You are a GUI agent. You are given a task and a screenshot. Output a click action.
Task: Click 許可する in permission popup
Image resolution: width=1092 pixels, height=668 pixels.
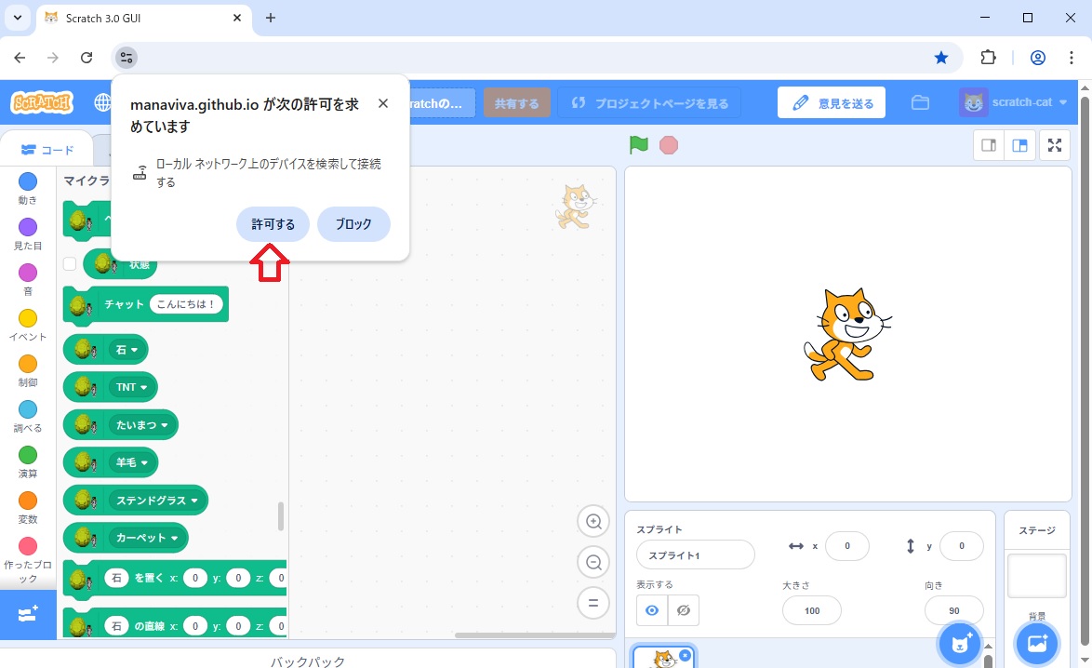pos(273,224)
